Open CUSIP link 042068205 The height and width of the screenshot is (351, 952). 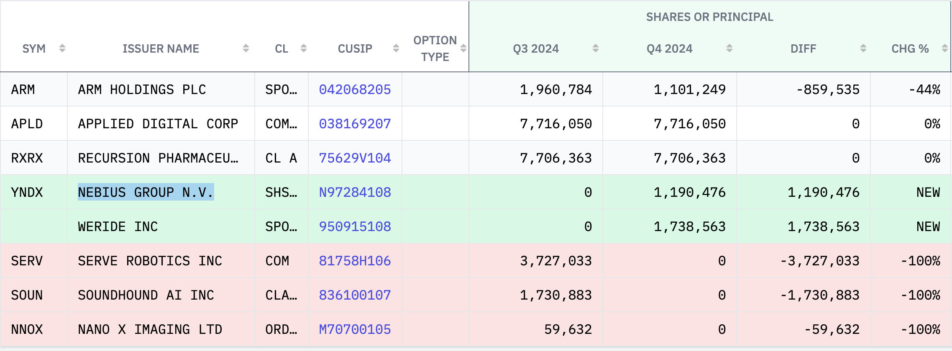point(355,89)
